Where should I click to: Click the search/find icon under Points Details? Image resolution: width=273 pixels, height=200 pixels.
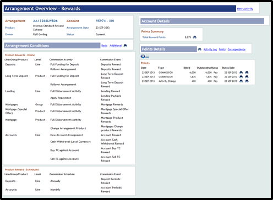point(143,57)
